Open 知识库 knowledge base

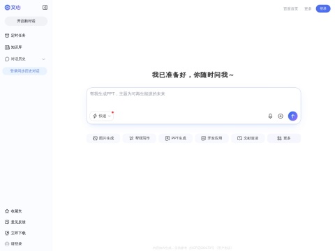pos(13,47)
